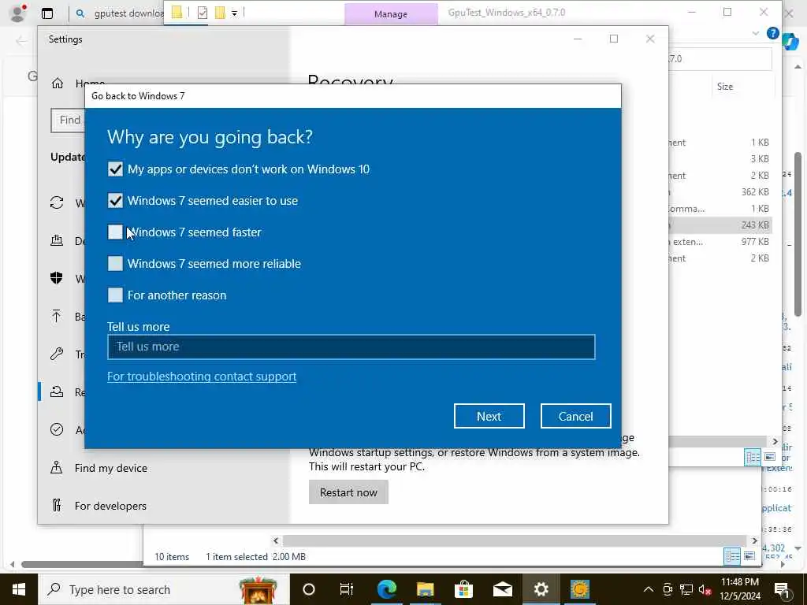
Task: Click the Settings search field 'Find'
Action: pyautogui.click(x=68, y=120)
